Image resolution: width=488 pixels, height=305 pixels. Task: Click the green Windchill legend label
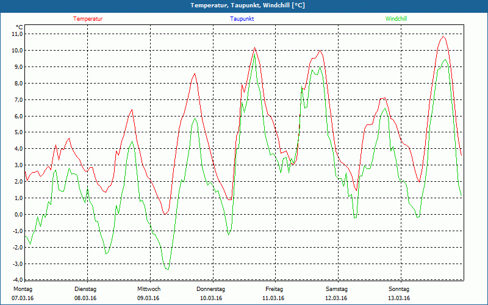point(396,19)
